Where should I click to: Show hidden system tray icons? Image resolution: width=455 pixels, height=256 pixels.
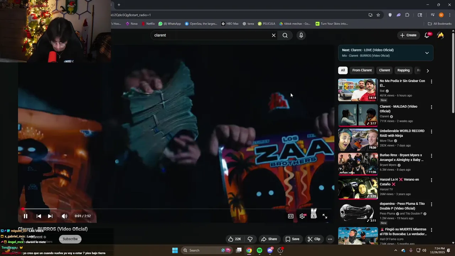396,250
